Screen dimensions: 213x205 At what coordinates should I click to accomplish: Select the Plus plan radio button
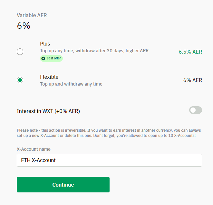click(20, 52)
